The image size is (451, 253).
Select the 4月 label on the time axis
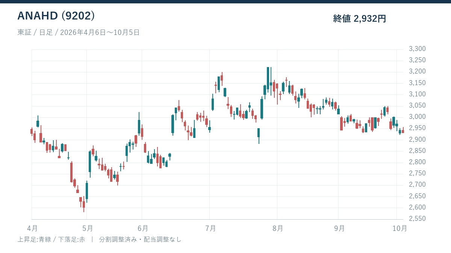coord(32,228)
